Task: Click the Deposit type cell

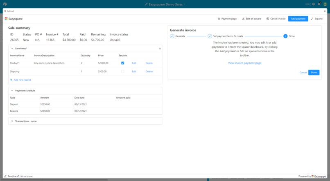Action: (x=14, y=104)
